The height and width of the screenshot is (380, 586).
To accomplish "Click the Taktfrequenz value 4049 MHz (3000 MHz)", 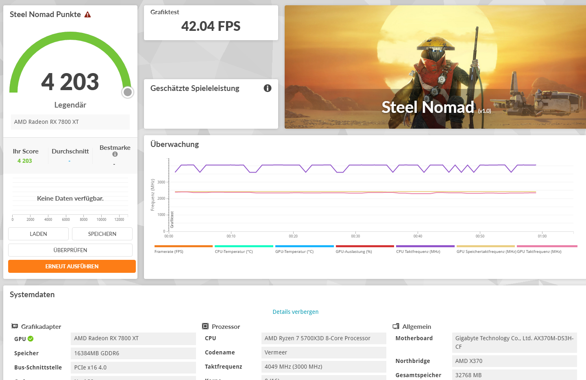I will click(324, 367).
